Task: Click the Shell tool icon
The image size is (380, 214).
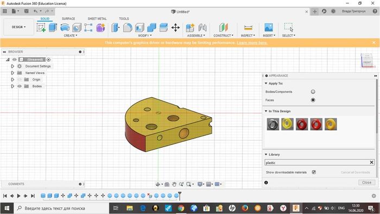Action: 140,28
